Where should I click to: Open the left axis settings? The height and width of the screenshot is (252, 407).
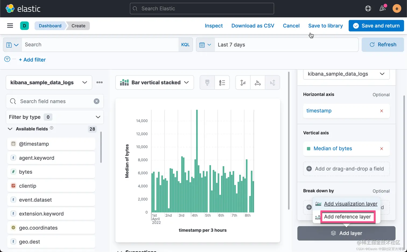[x=243, y=83]
